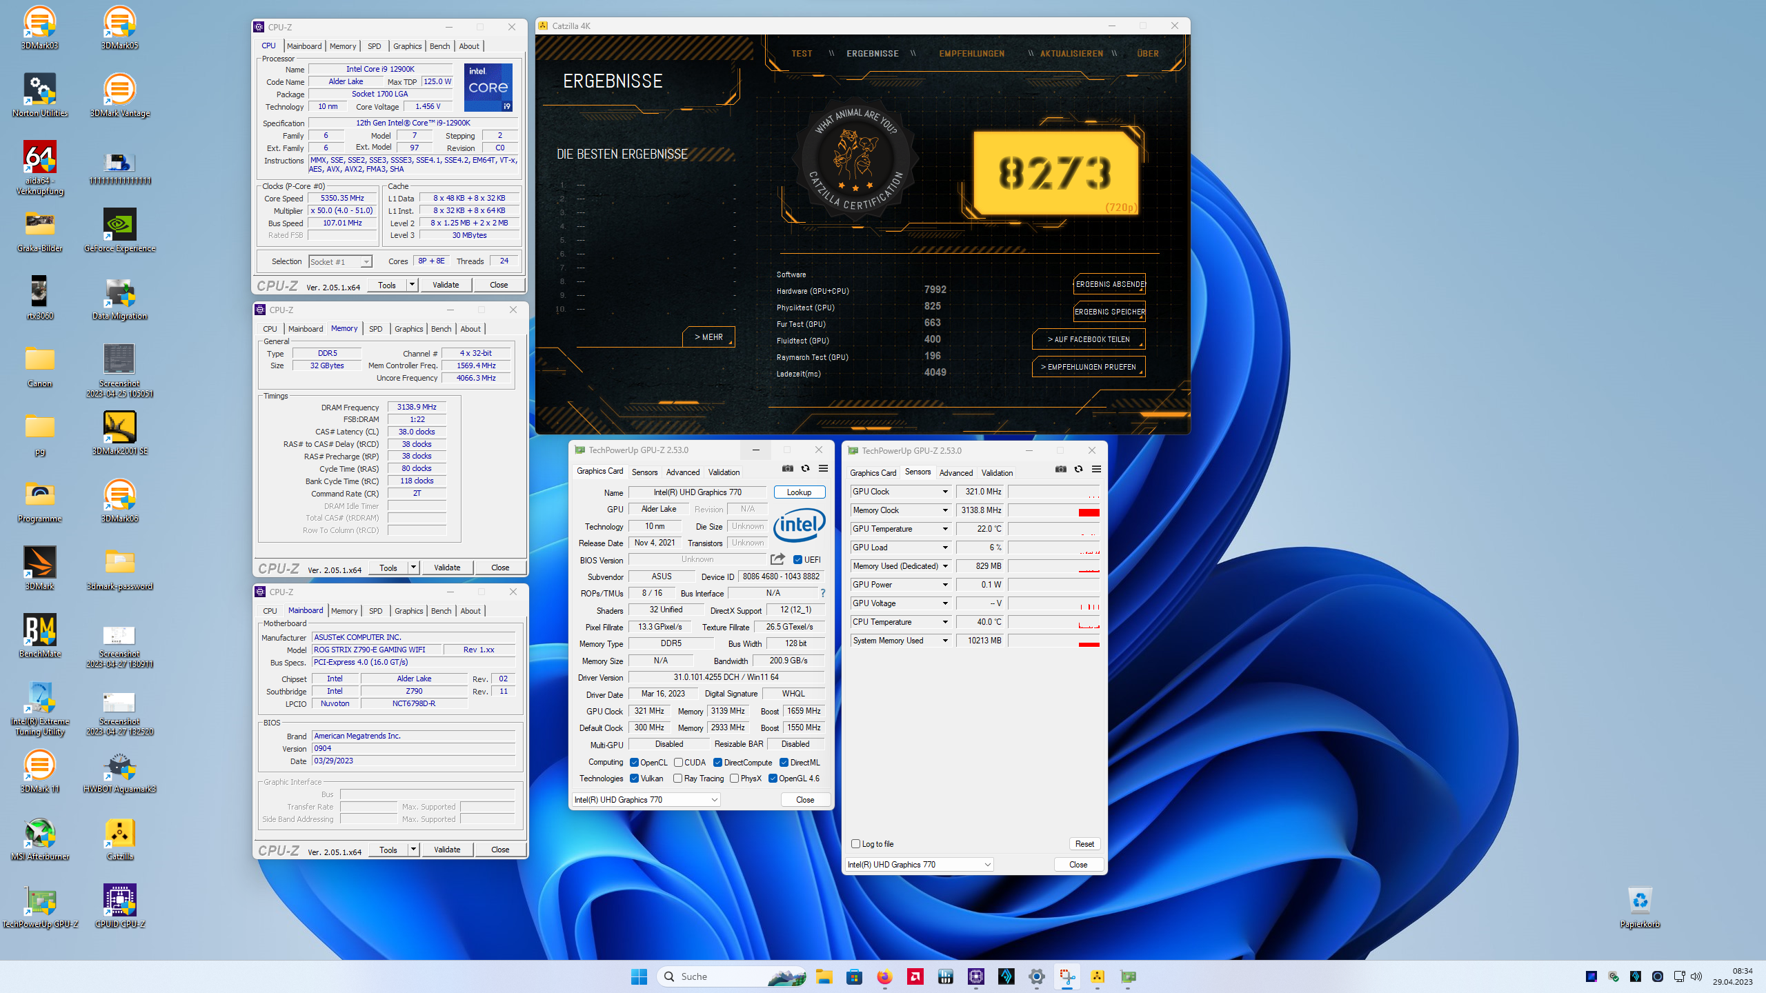The image size is (1766, 993).
Task: Click the Memory Clock sensor graph bar
Action: tap(1054, 510)
